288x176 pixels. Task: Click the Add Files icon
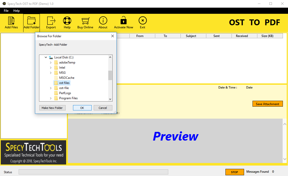tap(11, 22)
